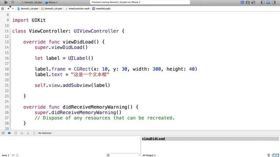
Task: Click the Chinese string literal in label.text
Action: (x=90, y=75)
